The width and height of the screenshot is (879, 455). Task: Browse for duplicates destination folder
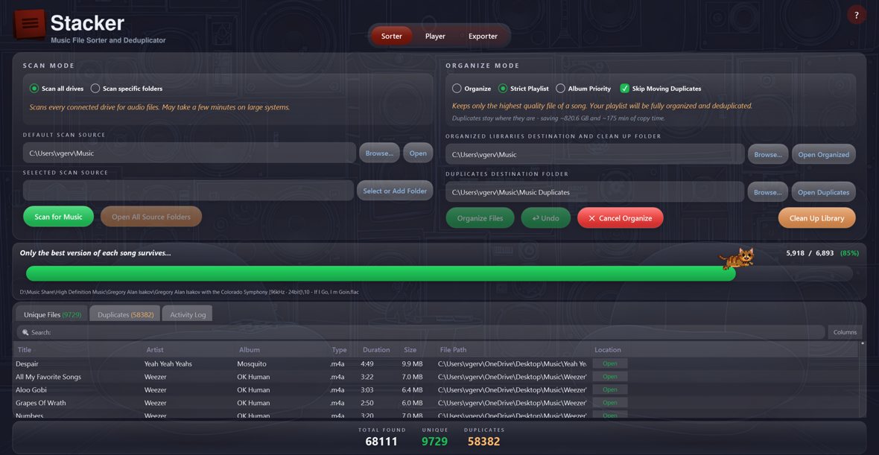coord(768,192)
